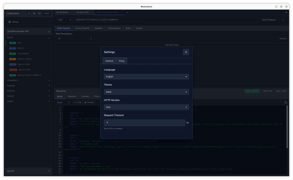Click the path parameter value field containing 2
This screenshot has width=293, height=180.
click(x=182, y=39)
